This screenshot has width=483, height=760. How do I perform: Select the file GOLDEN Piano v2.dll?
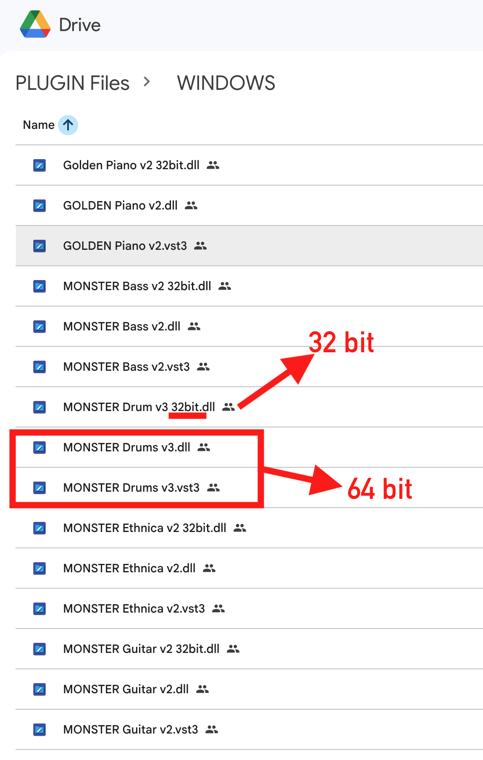(x=249, y=205)
